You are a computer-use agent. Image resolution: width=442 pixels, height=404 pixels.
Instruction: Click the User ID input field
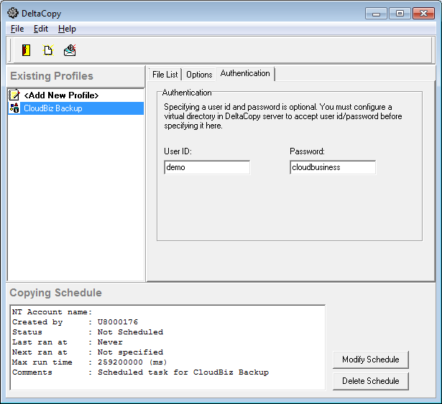(207, 167)
